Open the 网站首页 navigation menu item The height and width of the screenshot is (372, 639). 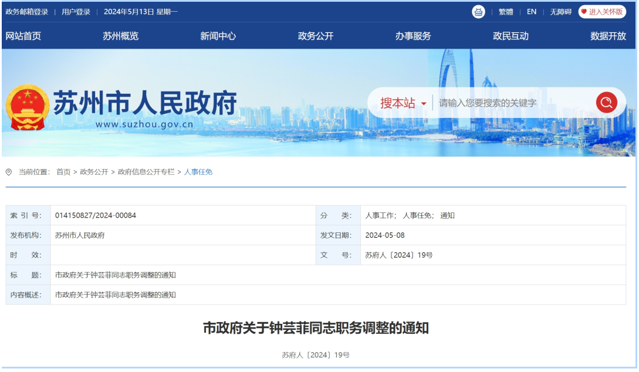(x=23, y=36)
